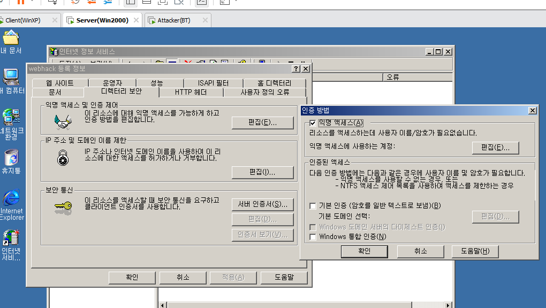Select the 내 컴퓨터 desktop icon
Viewport: 546px width, 308px height.
point(12,81)
